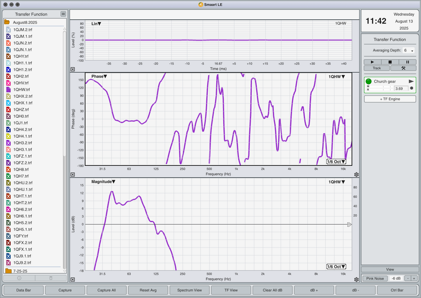Click the Data Bar button
This screenshot has width=421, height=298.
23,290
